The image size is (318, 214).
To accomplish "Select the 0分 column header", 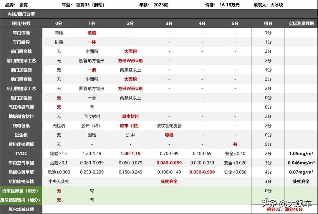I will [x=59, y=24].
